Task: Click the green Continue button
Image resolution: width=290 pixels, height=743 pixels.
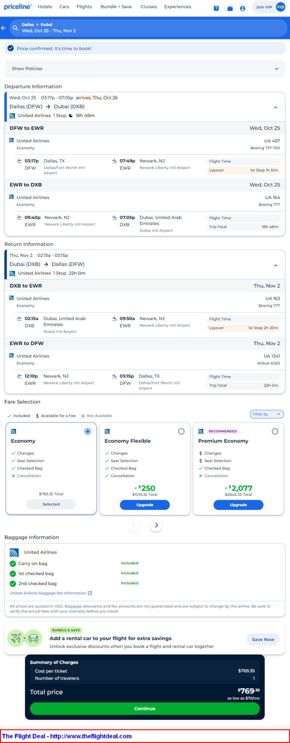Action: [145, 708]
